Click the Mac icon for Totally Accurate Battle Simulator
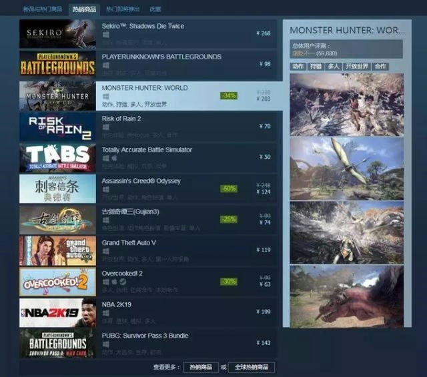 pos(113,159)
